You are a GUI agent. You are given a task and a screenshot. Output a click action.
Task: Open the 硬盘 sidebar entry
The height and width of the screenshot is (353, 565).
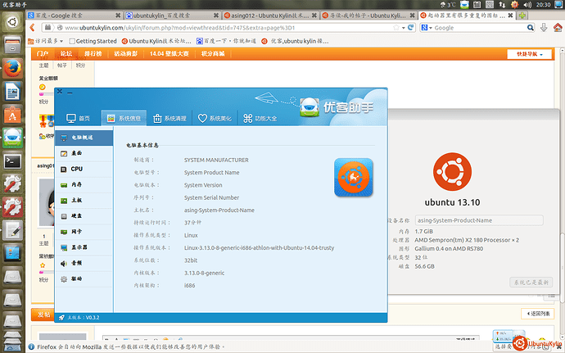pyautogui.click(x=84, y=216)
